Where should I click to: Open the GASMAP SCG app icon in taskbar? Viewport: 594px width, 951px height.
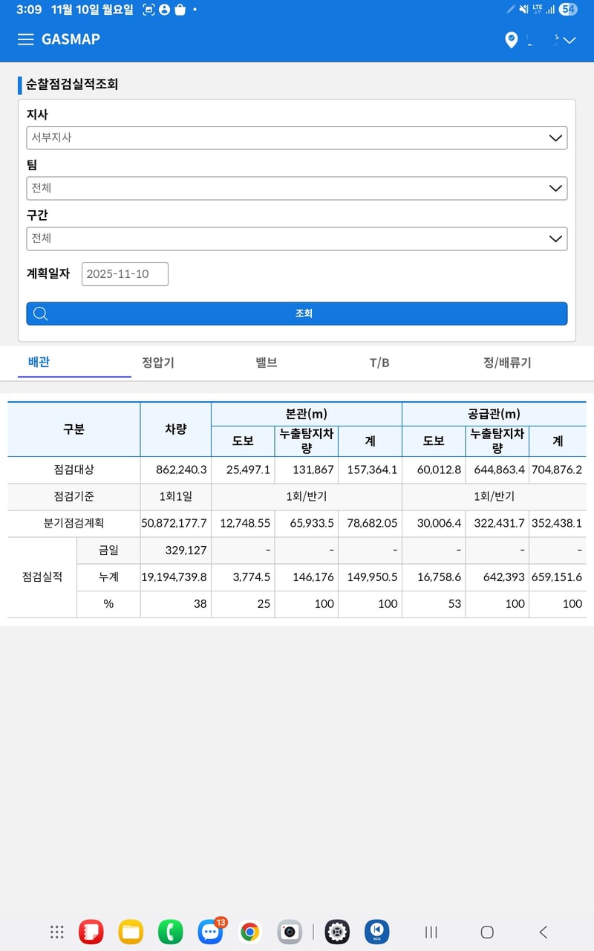377,931
